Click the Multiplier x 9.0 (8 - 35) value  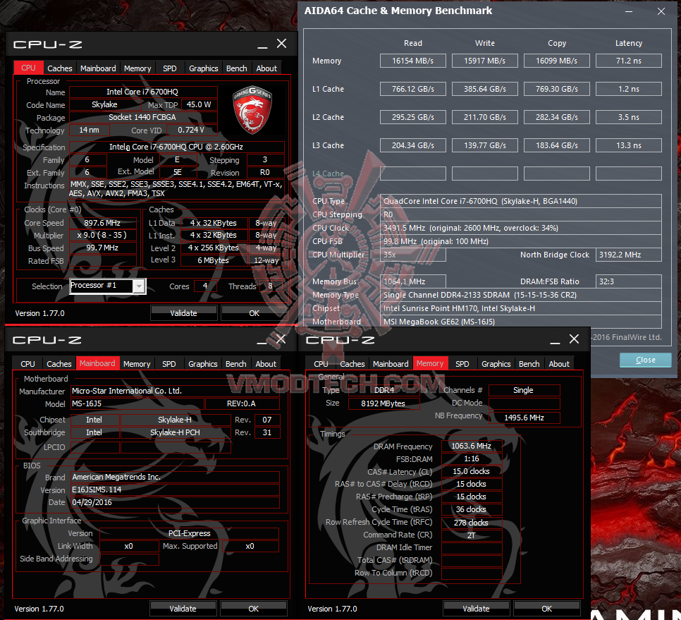[x=102, y=235]
